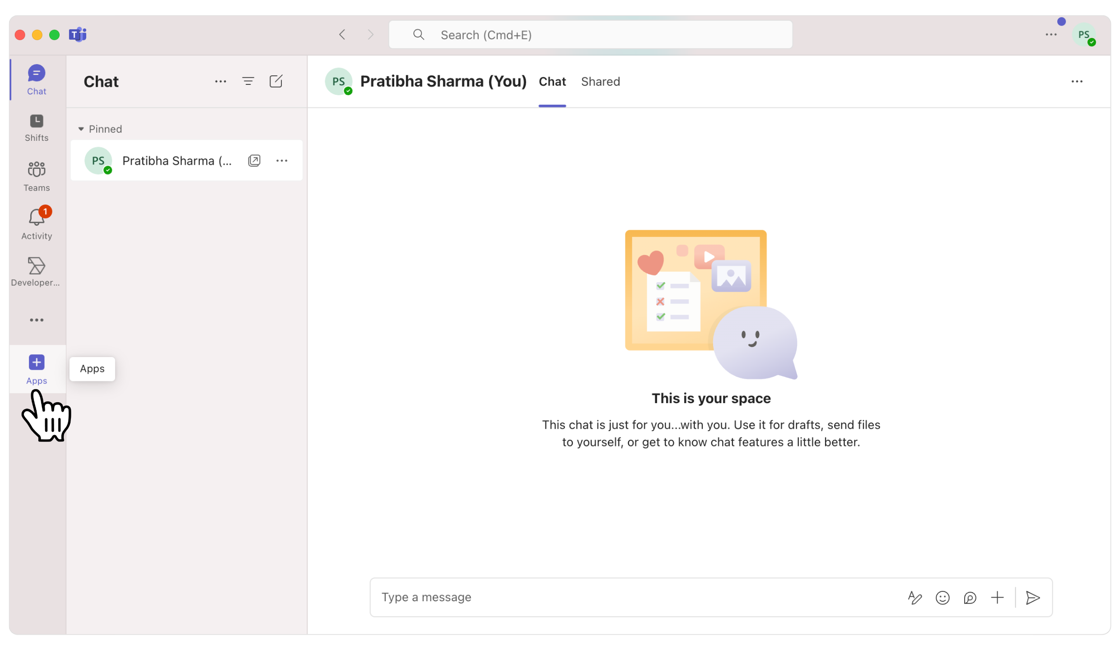
Task: Open the Developers panel
Action: [x=36, y=271]
